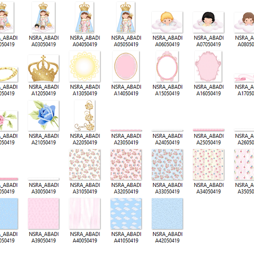Open the blue clouds pattern NSRA_ABADIA41050419
This screenshot has height=254, width=254.
[126, 214]
